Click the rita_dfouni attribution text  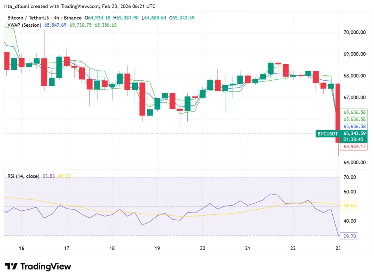tap(17, 6)
